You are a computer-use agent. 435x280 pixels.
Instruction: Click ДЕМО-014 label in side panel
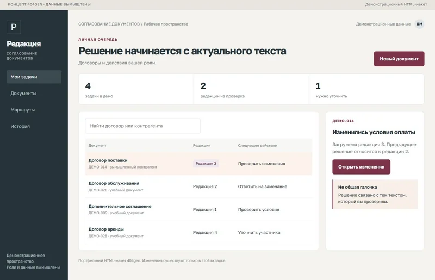[x=343, y=121]
